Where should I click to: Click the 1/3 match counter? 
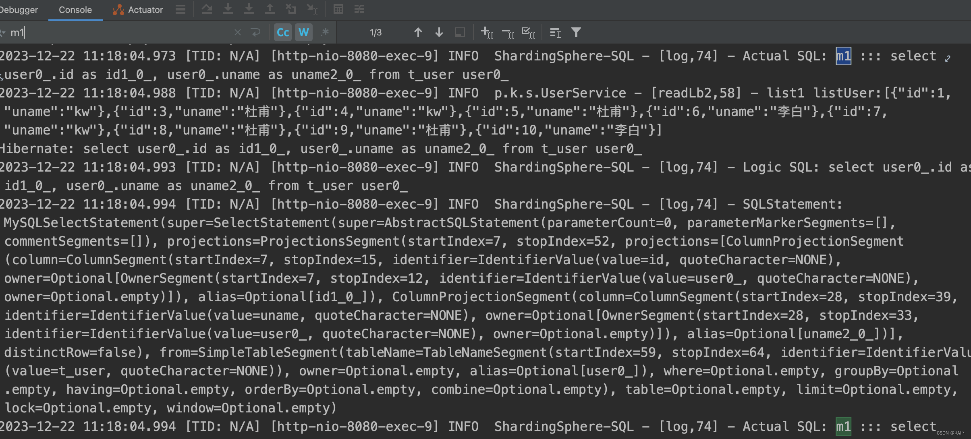click(376, 33)
